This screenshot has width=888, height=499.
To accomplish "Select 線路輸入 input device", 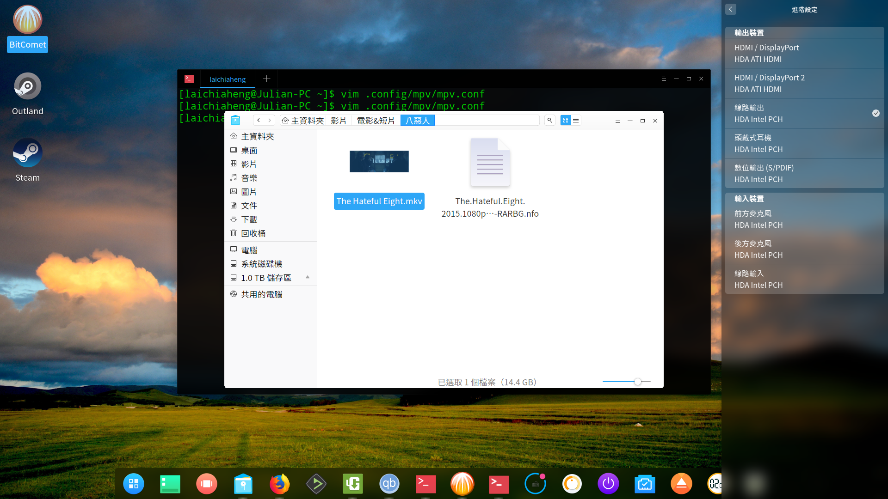I will (805, 279).
